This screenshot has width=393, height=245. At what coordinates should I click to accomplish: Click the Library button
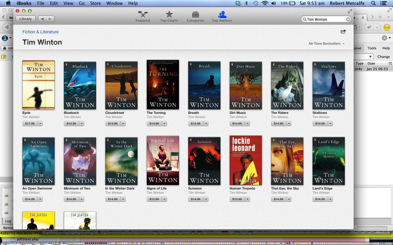[25, 19]
